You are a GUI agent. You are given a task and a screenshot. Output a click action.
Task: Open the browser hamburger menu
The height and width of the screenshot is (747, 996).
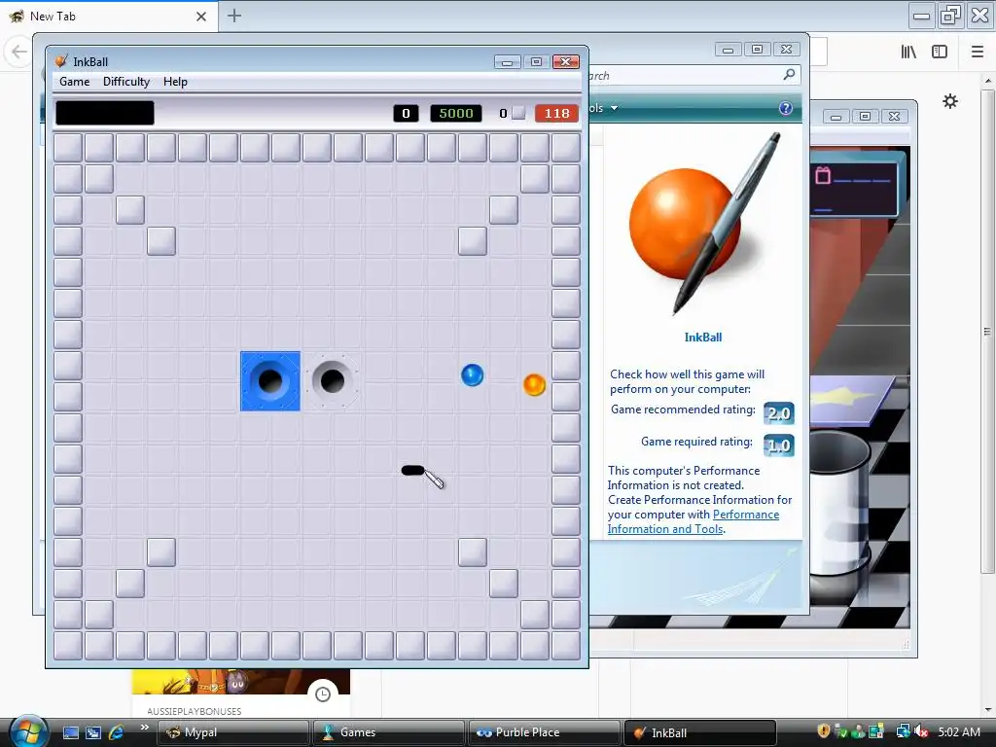tap(978, 52)
